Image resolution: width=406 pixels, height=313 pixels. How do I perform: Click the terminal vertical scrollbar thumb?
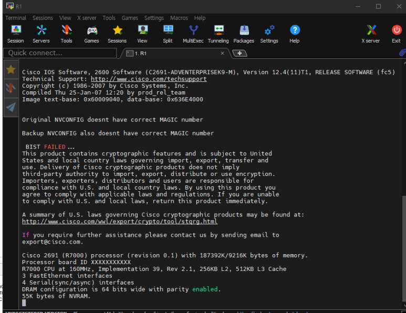tap(404, 248)
